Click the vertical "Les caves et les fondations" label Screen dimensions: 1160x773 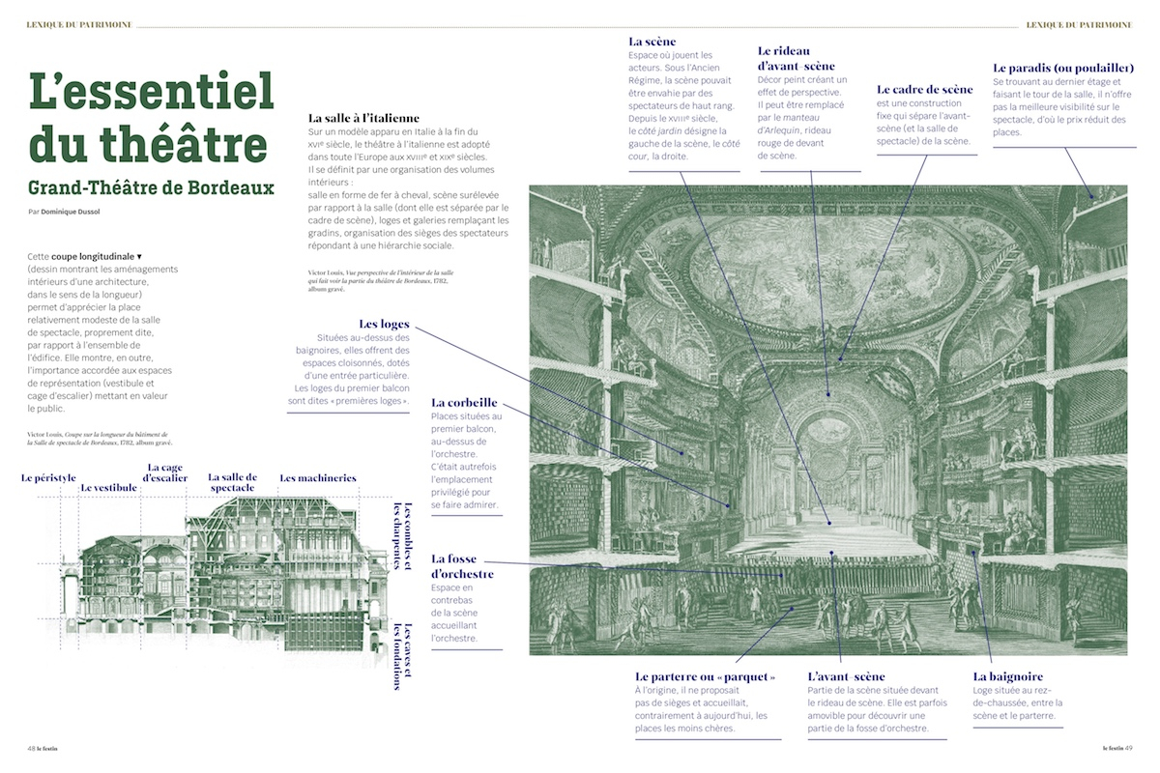[402, 657]
